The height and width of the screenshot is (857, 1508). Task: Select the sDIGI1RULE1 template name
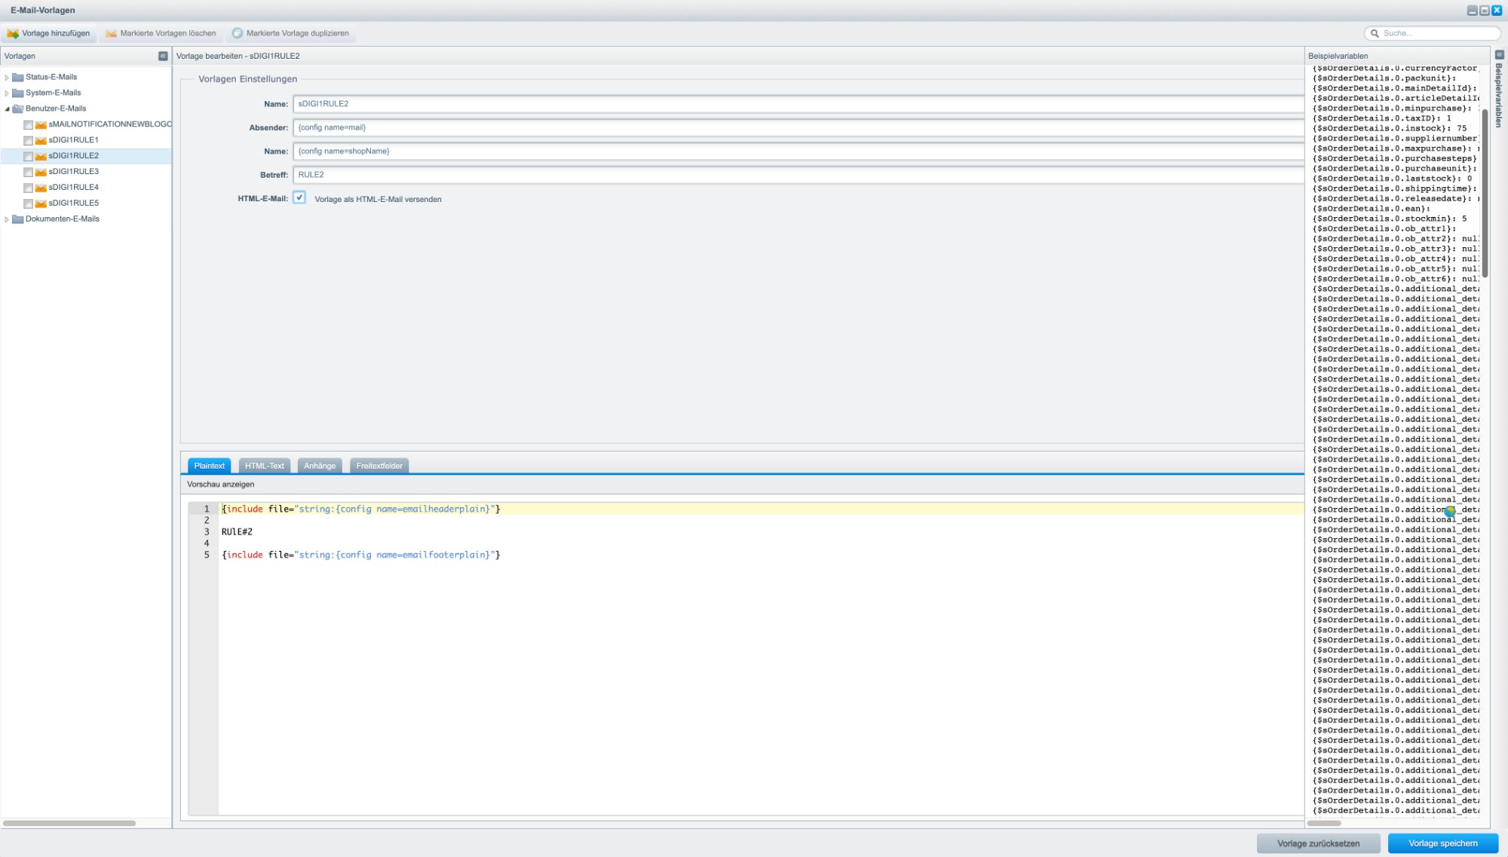pyautogui.click(x=74, y=140)
